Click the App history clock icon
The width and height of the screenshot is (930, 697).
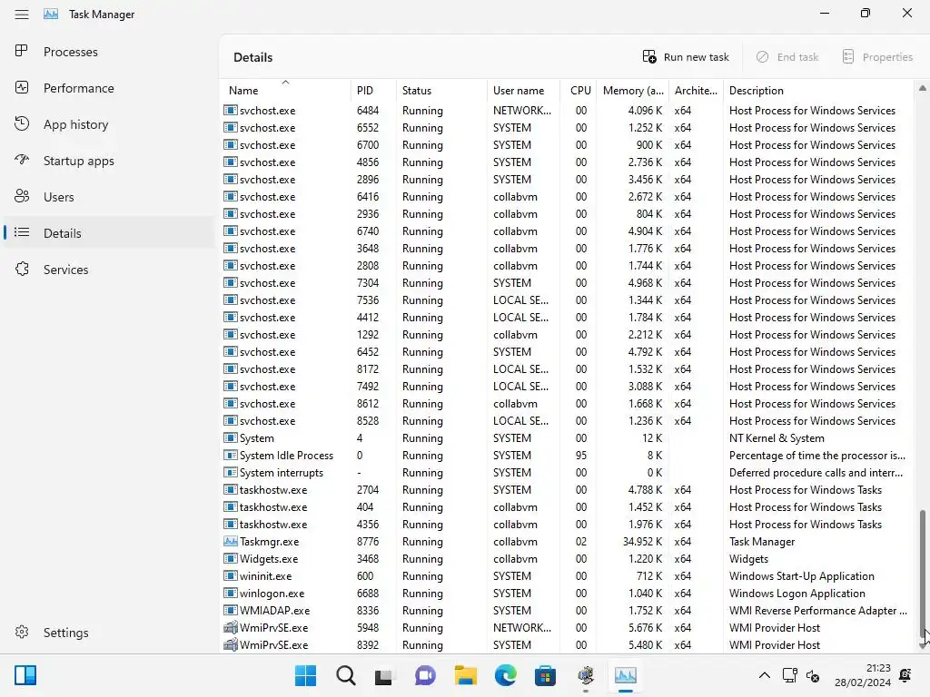[22, 123]
